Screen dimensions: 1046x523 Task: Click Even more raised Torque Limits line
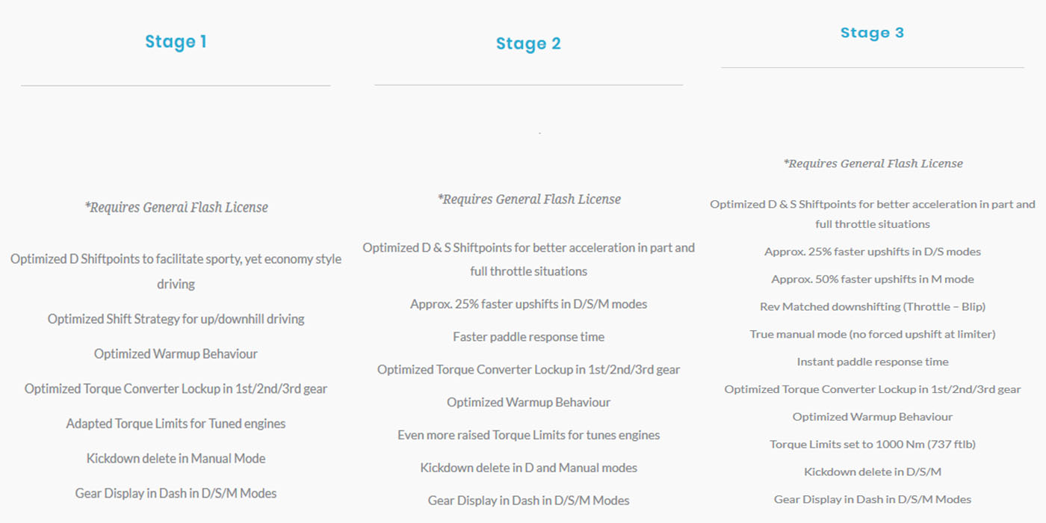click(529, 435)
